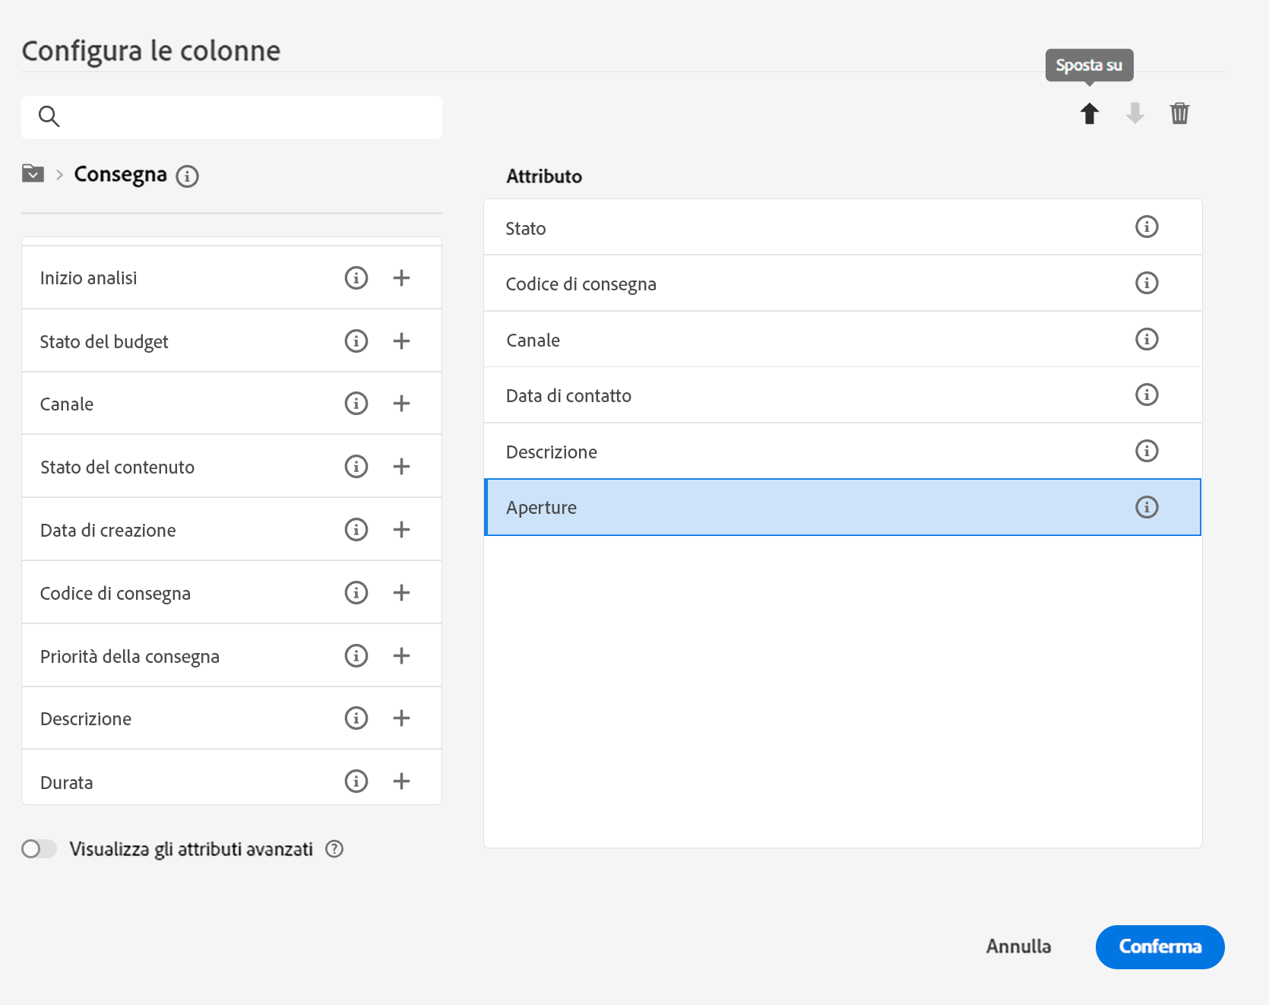Add Stato del budget column
Viewport: 1269px width, 1005px height.
[401, 341]
